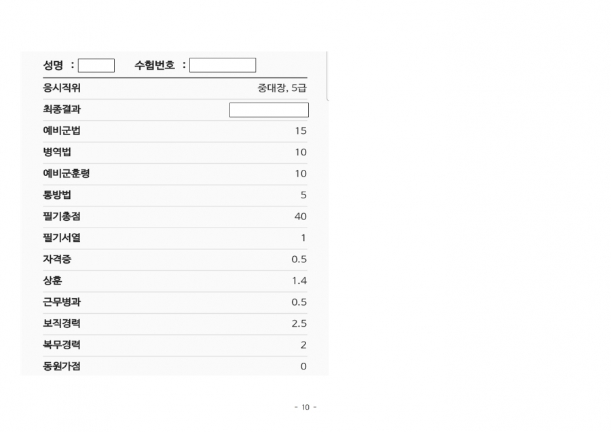Select the 예비군법 score of 15
The height and width of the screenshot is (432, 611).
[x=301, y=131]
